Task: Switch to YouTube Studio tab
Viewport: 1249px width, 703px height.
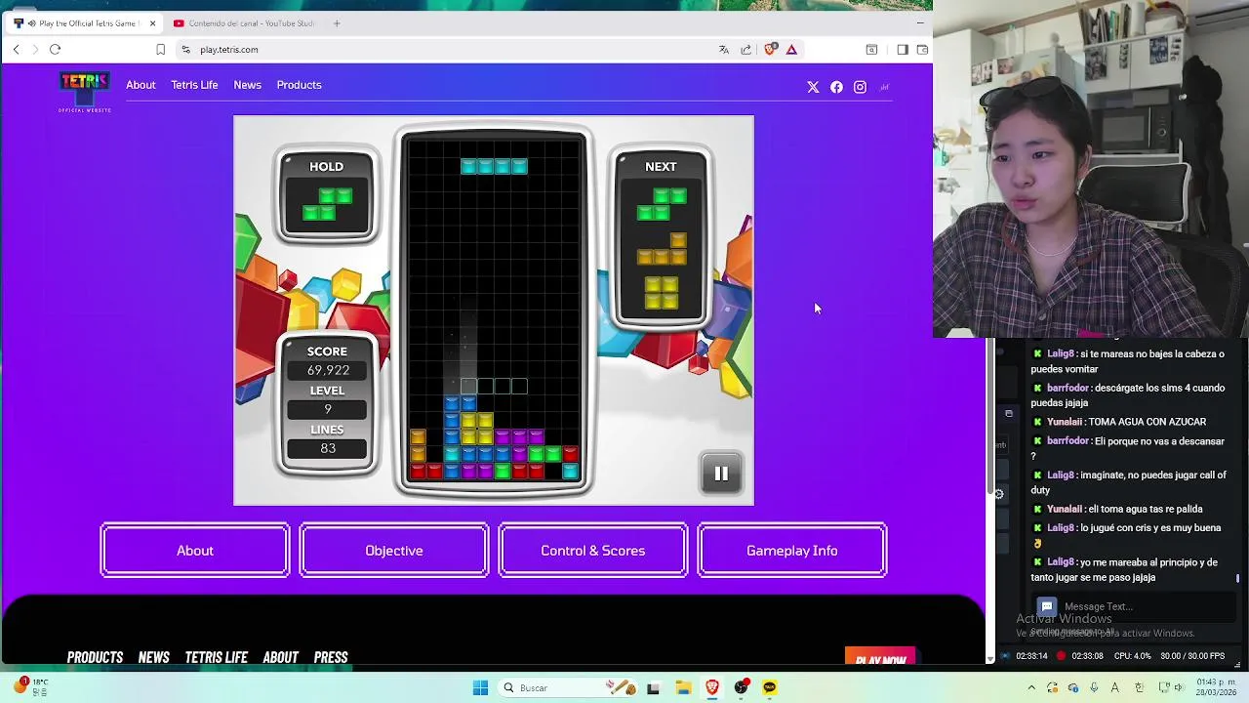Action: 244,23
